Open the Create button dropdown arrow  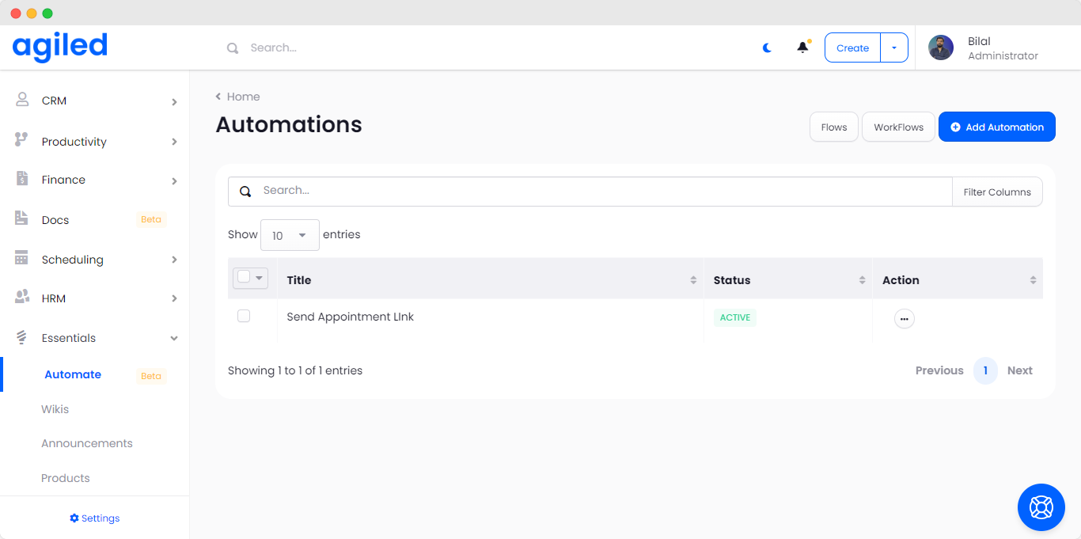click(x=894, y=47)
